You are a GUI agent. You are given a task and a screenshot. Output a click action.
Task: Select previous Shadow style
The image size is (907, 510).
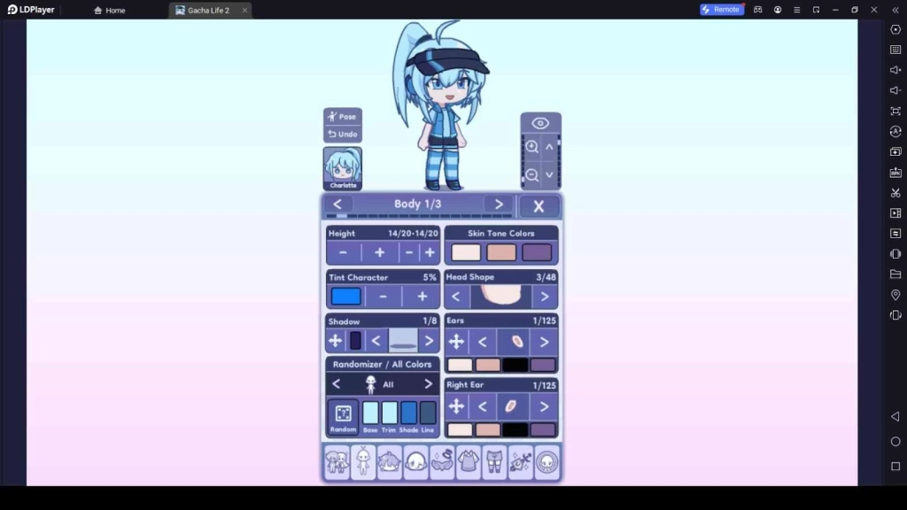(376, 341)
